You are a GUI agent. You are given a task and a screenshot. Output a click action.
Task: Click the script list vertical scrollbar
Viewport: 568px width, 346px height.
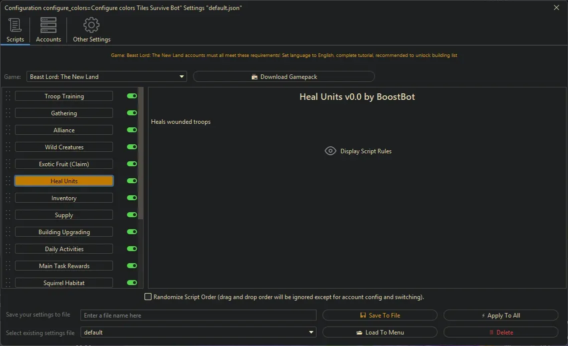pyautogui.click(x=141, y=155)
